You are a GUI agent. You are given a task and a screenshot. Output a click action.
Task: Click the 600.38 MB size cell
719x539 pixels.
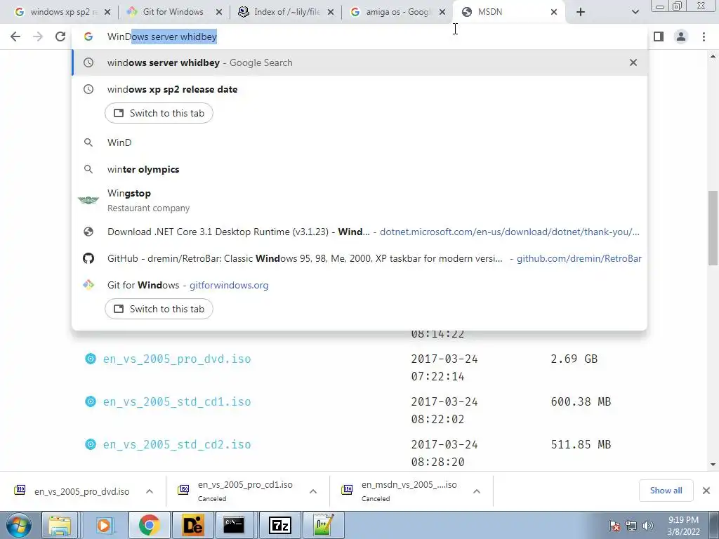[x=581, y=401]
